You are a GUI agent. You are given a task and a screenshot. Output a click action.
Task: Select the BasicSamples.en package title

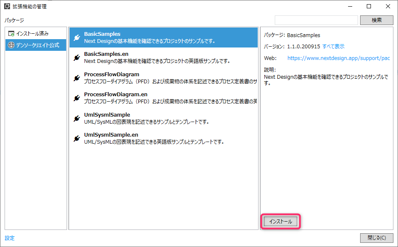coord(106,54)
